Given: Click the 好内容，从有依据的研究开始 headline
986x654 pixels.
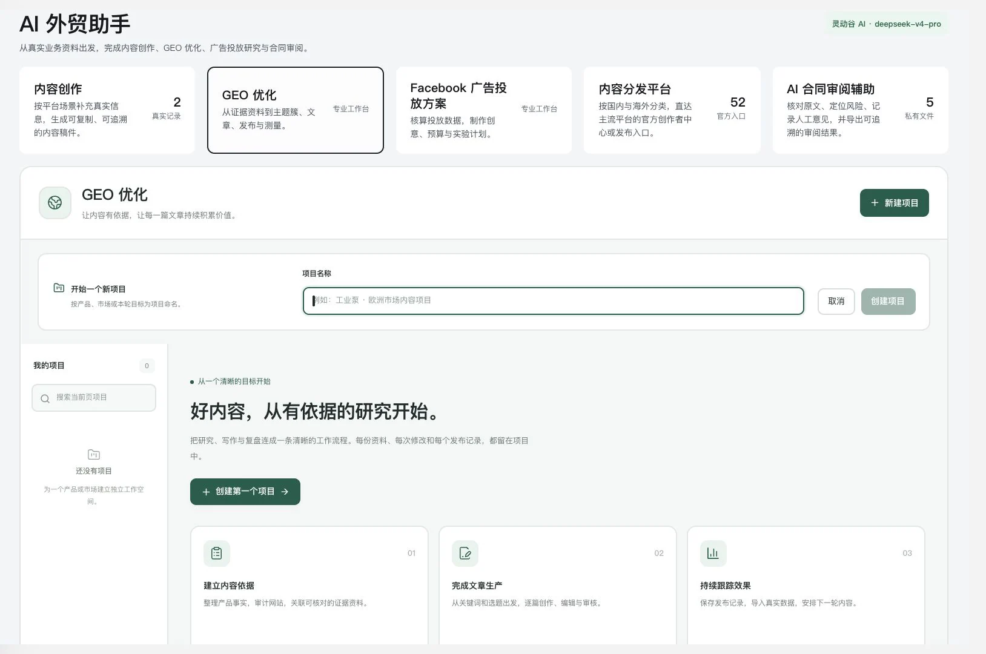Looking at the screenshot, I should (x=315, y=412).
